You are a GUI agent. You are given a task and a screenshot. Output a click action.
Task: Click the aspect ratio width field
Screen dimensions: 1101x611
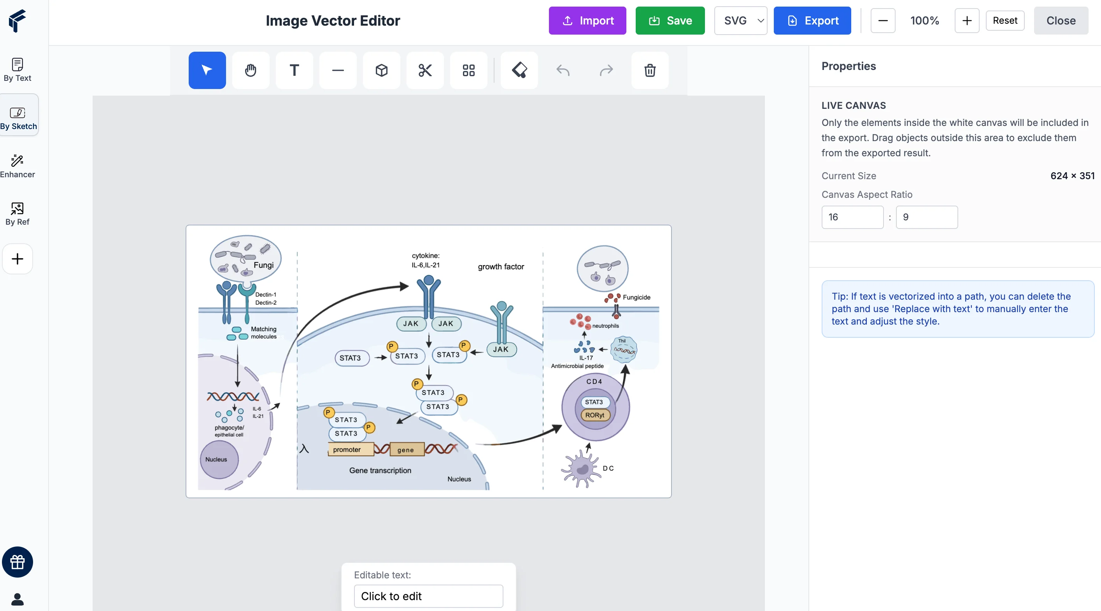[852, 217]
